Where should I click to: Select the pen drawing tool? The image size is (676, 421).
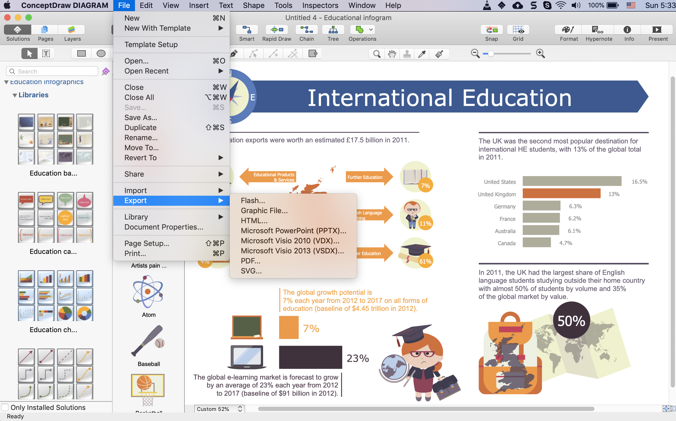[235, 53]
